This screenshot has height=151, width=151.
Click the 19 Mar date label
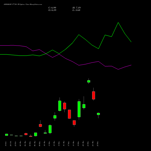pyautogui.click(x=78, y=144)
